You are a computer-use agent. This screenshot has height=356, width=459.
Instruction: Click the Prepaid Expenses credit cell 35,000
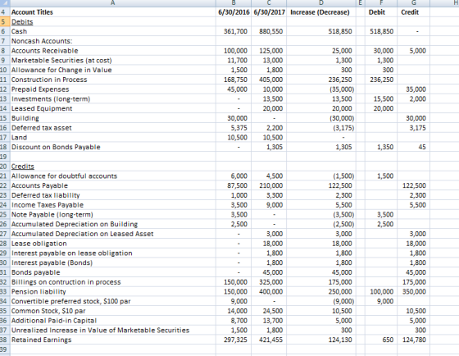click(x=413, y=89)
